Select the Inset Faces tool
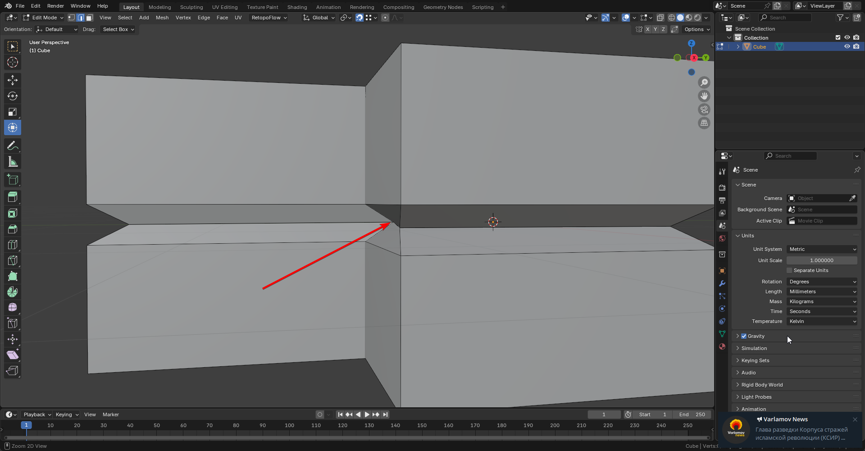 pyautogui.click(x=13, y=213)
